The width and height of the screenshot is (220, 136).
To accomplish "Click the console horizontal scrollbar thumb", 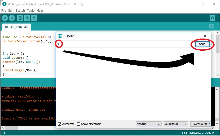I will point(11,128).
